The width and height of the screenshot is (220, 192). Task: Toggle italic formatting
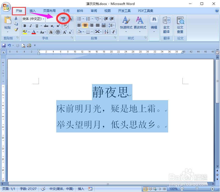click(31, 26)
